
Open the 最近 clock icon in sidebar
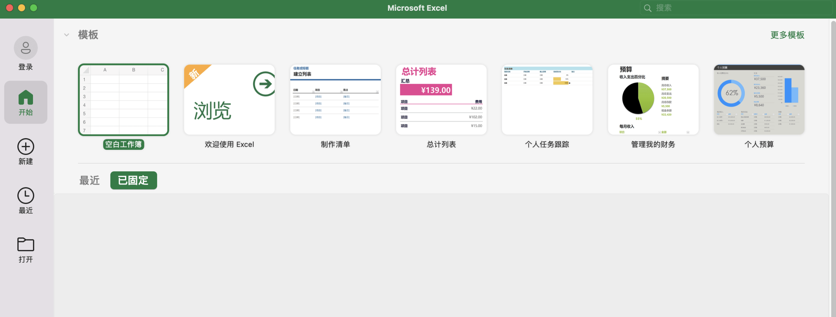point(25,195)
